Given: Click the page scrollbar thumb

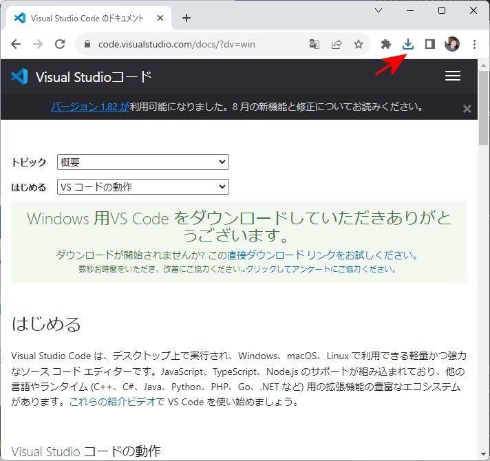Looking at the screenshot, I should pyautogui.click(x=483, y=108).
